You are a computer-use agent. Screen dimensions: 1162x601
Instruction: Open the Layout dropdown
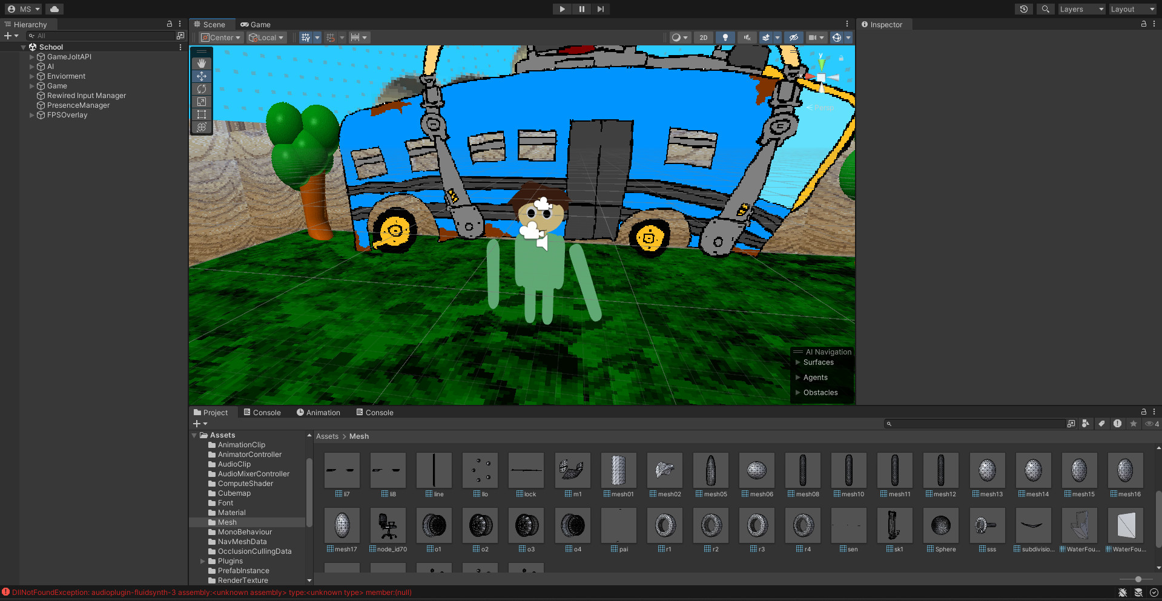(x=1132, y=8)
